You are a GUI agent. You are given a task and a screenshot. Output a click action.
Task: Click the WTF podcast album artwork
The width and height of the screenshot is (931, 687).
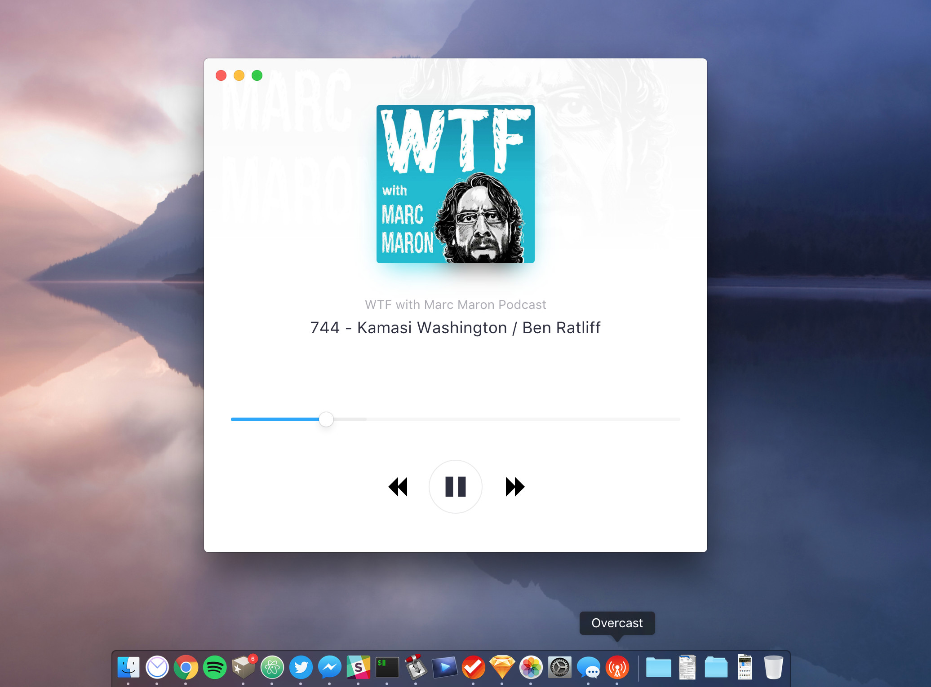455,184
